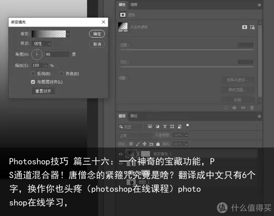Open the gradient editor via the gradient preview
The image size is (274, 216).
49,34
